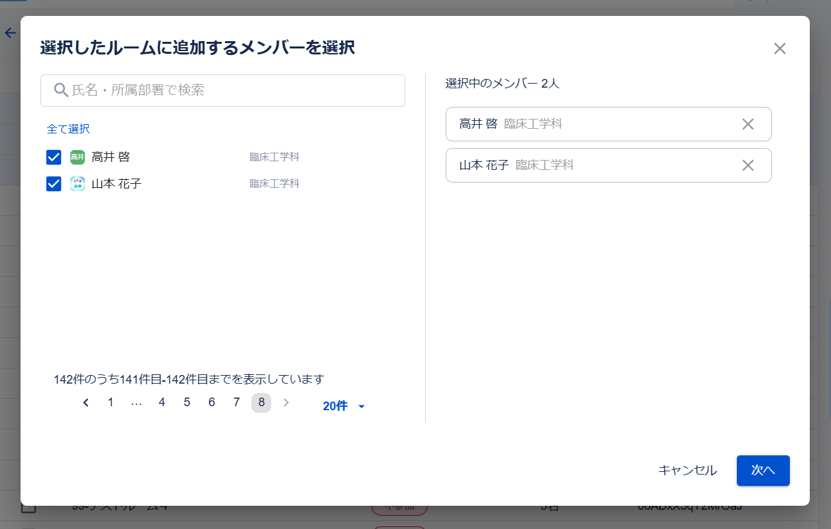Click the avatar icon beside 山本 花子
This screenshot has height=529, width=831.
pos(78,184)
